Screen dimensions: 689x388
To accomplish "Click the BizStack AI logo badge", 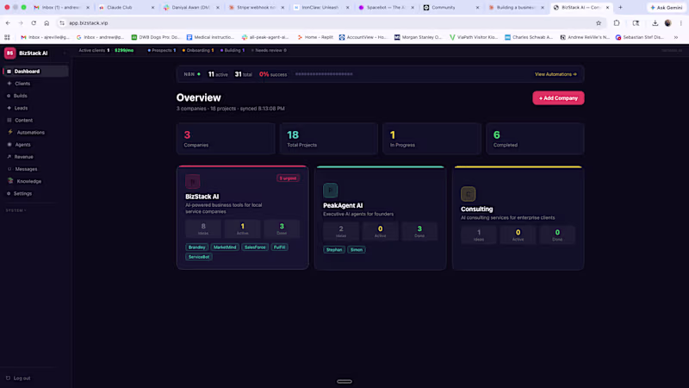I will [x=9, y=53].
